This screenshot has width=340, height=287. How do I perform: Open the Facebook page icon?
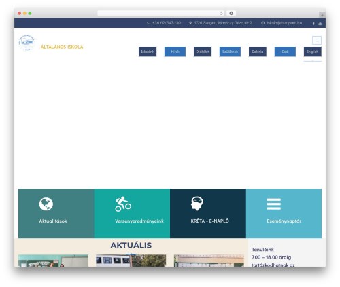coord(313,23)
